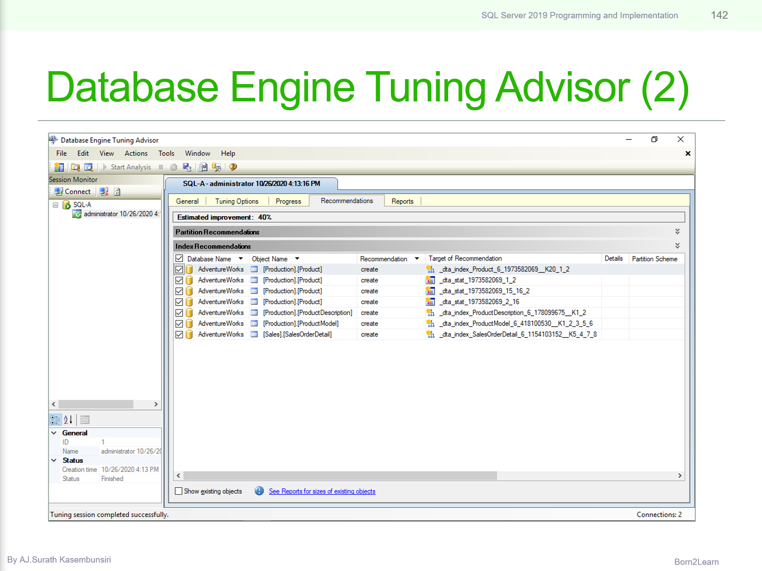This screenshot has height=571, width=762.
Task: Follow the See Reports for sizes link
Action: point(322,491)
